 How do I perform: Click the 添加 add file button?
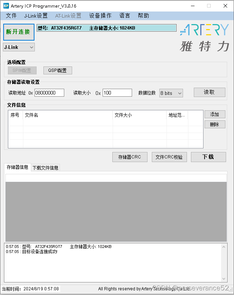215,114
